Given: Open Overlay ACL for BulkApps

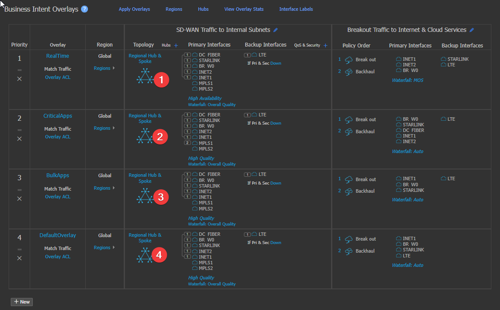Looking at the screenshot, I should (58, 197).
